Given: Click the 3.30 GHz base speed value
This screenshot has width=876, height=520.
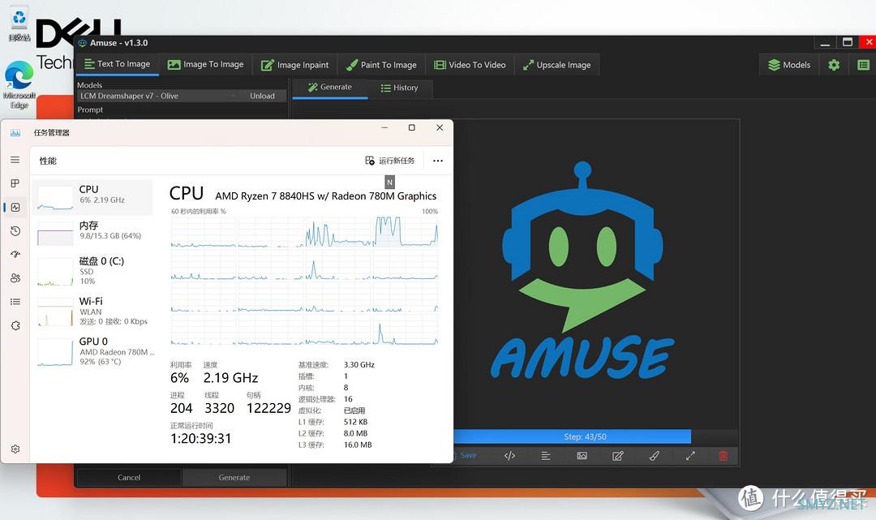Looking at the screenshot, I should [x=359, y=365].
